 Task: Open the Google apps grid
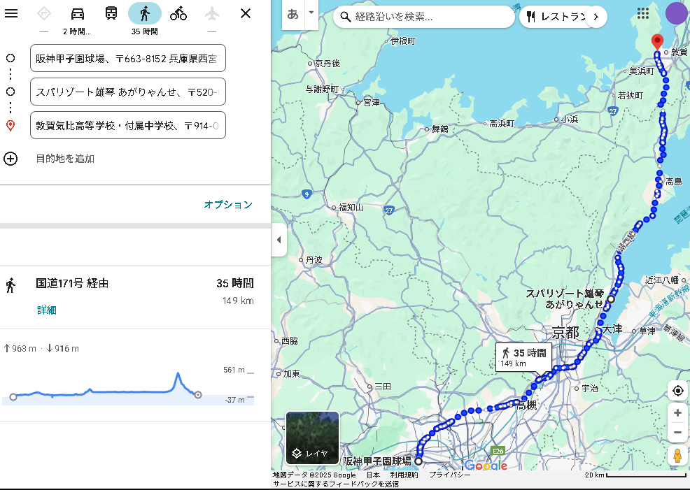coord(643,13)
